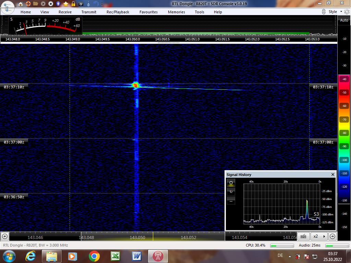Click the Audio latency bar in the status bar
This screenshot has width=351, height=263.
(337, 246)
